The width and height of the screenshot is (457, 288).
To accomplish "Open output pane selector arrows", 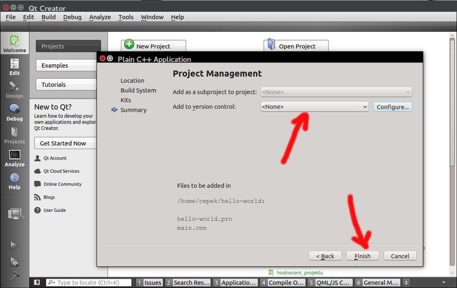I will 406,282.
